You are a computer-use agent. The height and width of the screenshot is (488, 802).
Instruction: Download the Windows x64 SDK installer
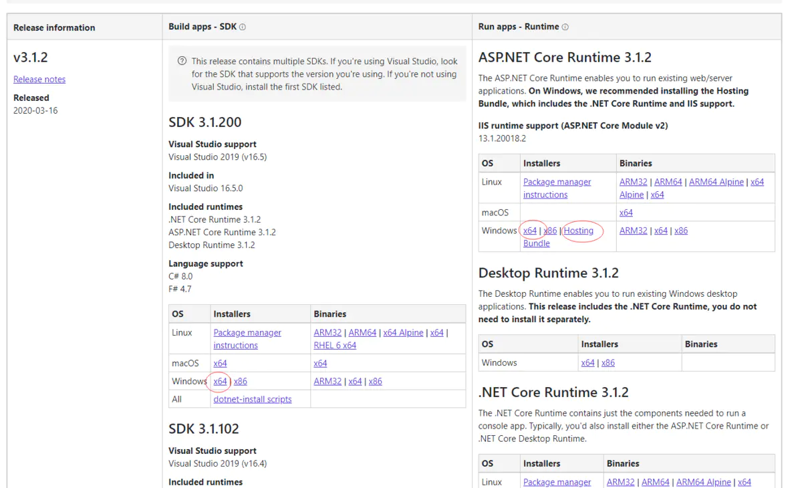[221, 381]
